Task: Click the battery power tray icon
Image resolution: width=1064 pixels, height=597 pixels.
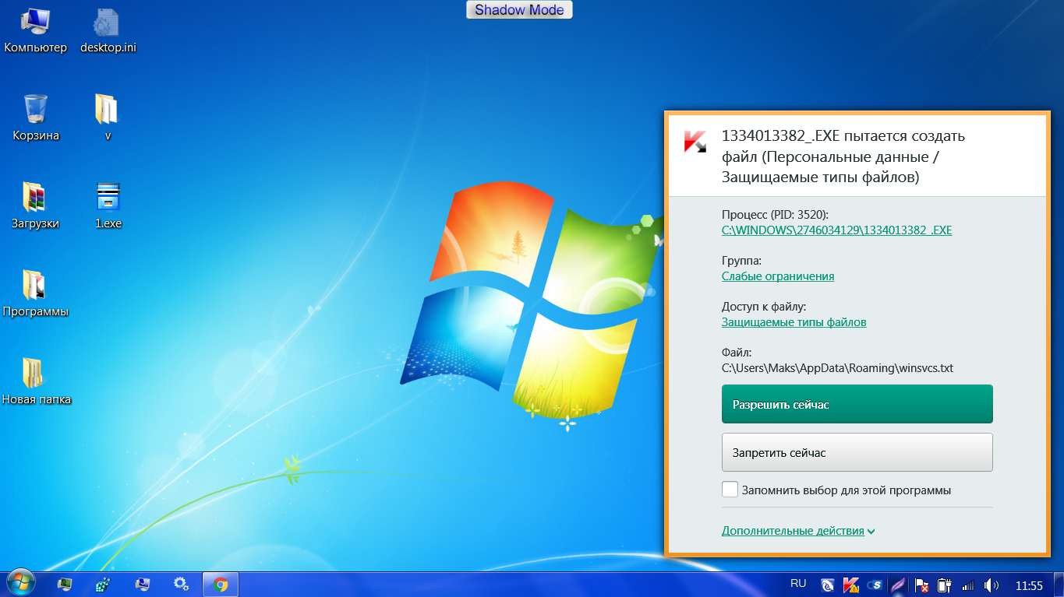Action: 945,585
